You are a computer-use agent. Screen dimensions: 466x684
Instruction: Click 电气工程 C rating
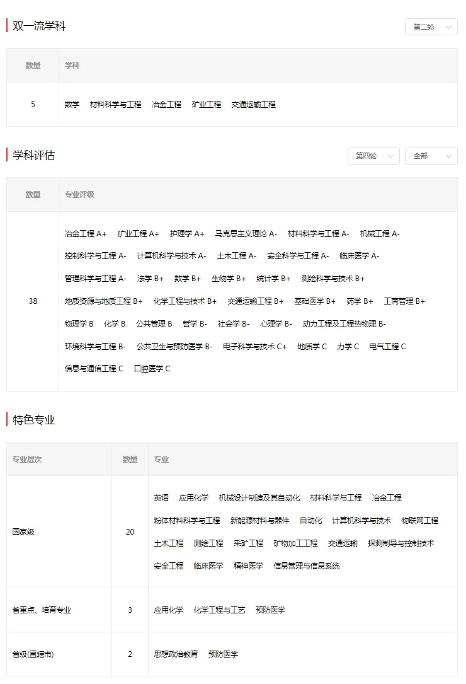(387, 346)
